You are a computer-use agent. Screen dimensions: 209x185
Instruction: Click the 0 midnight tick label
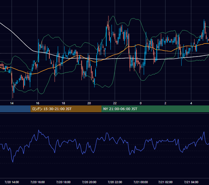tap(140, 103)
